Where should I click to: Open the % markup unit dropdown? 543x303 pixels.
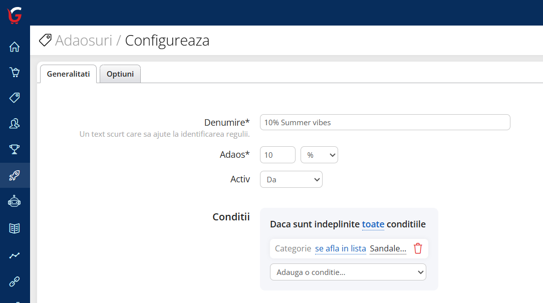point(319,155)
